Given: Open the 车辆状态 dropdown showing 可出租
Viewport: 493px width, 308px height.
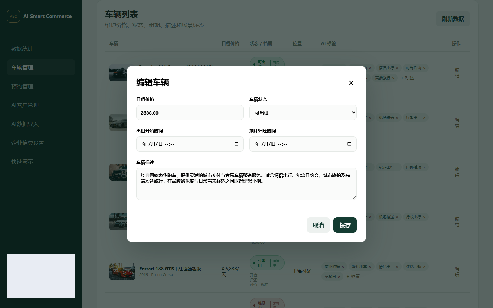Looking at the screenshot, I should 303,113.
